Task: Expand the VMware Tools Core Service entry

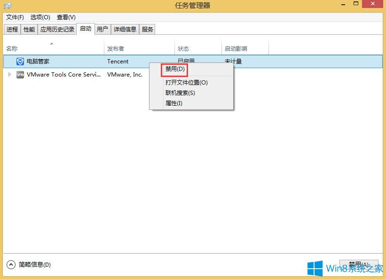Action: [9, 74]
